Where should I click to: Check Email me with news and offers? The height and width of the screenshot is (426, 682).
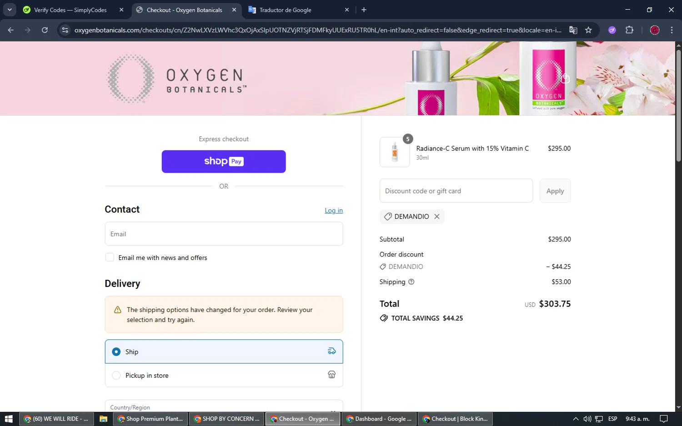(x=110, y=258)
